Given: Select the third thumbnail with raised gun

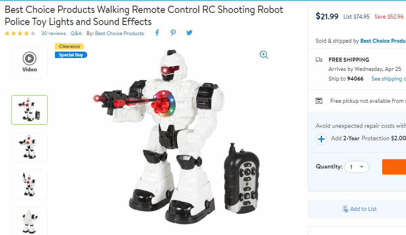Looking at the screenshot, I should click(x=29, y=185).
